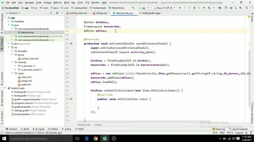Open the Logcat tool window
The height and width of the screenshot is (142, 254).
(38, 129)
